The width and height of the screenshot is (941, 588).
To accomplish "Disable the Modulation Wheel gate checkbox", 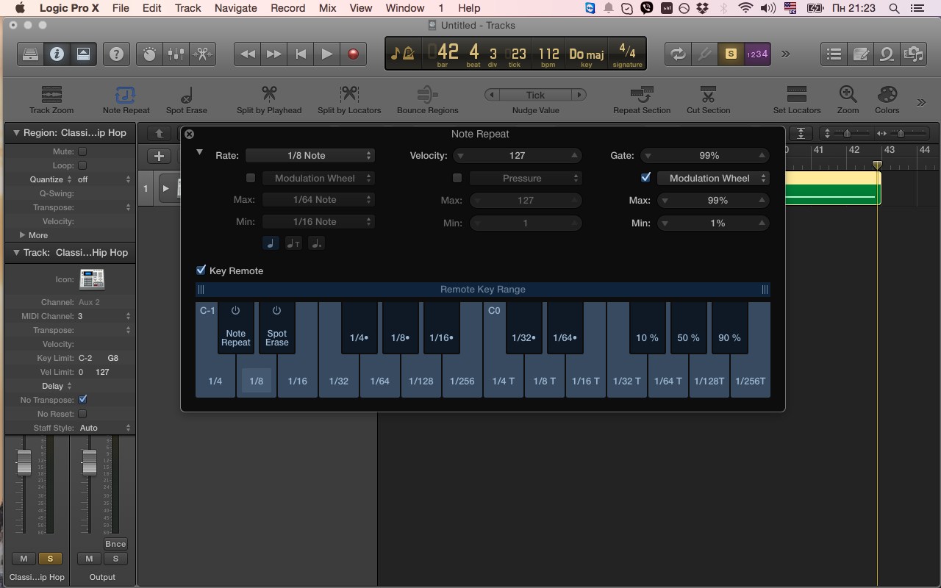I will click(646, 177).
